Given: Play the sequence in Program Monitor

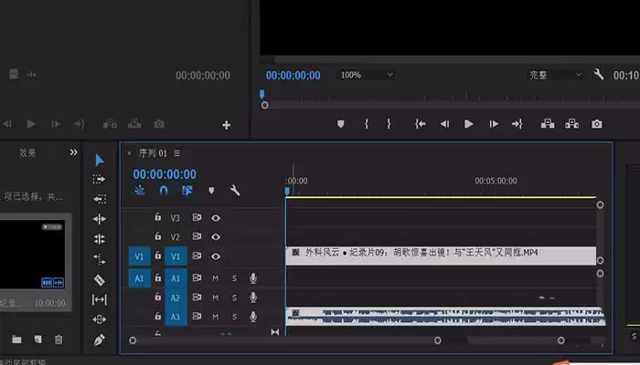Looking at the screenshot, I should click(469, 123).
